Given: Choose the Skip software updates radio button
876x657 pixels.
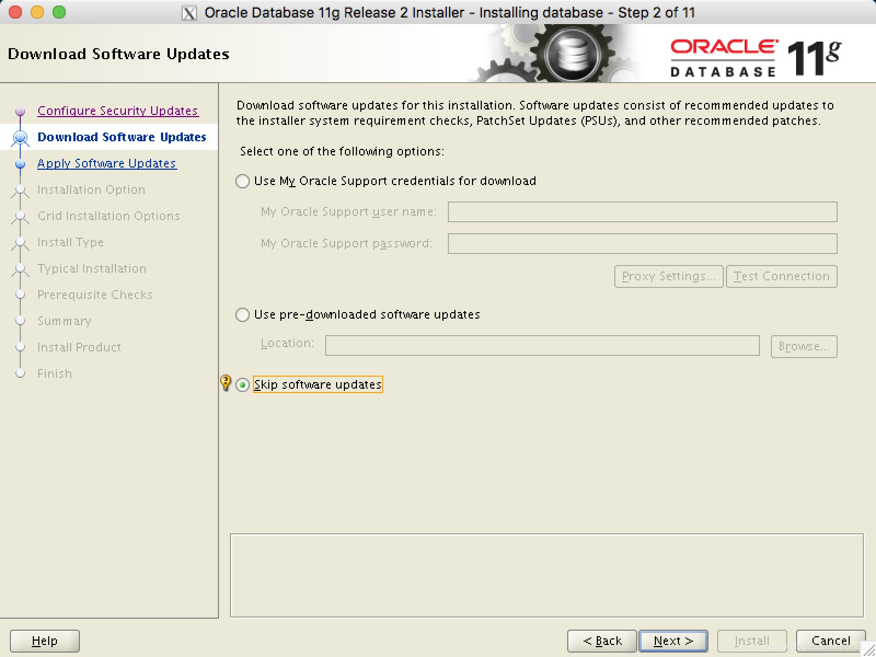Looking at the screenshot, I should pyautogui.click(x=243, y=385).
